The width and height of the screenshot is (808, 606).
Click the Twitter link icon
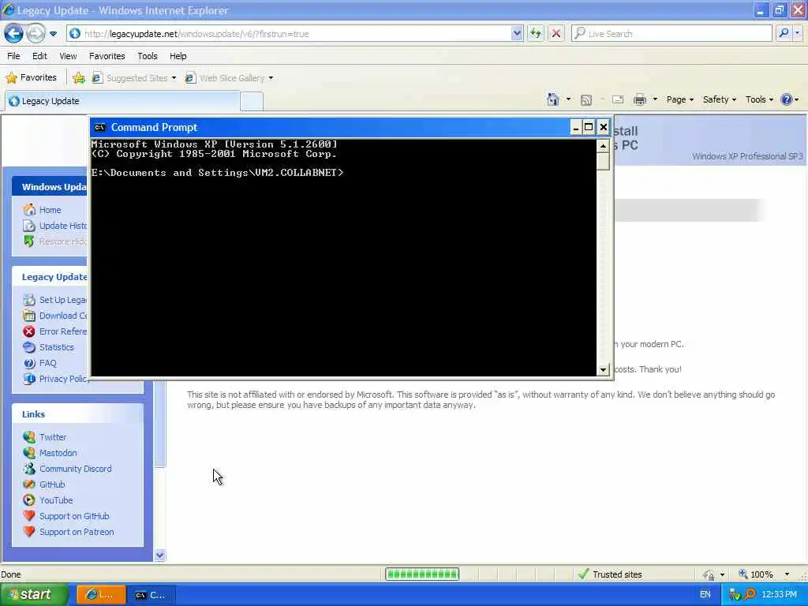tap(29, 437)
